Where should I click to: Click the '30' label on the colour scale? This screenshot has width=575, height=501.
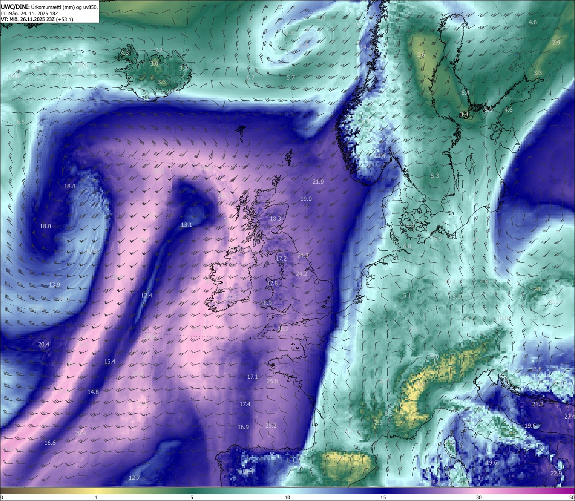click(x=479, y=497)
